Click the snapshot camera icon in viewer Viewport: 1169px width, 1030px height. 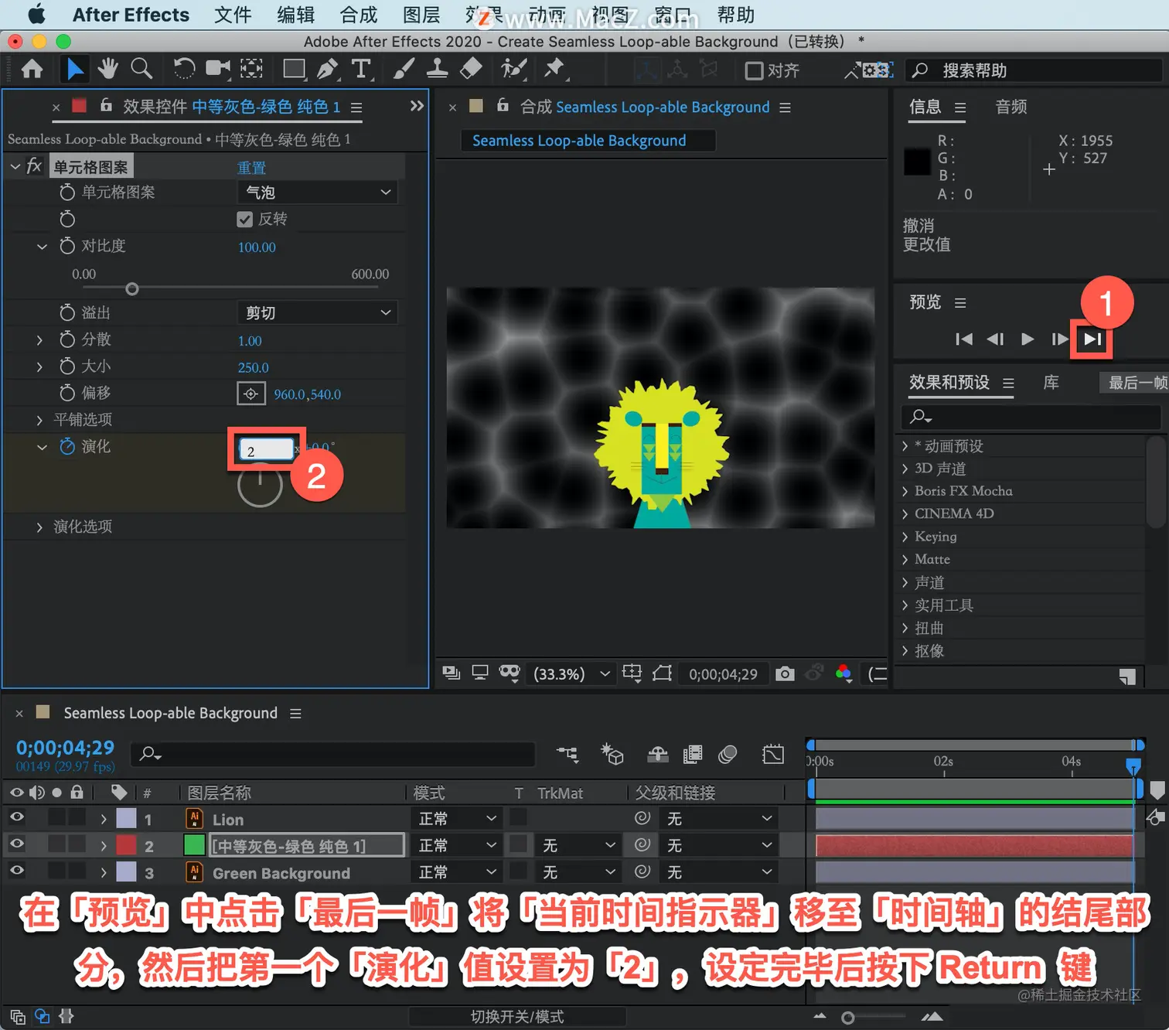(x=785, y=674)
